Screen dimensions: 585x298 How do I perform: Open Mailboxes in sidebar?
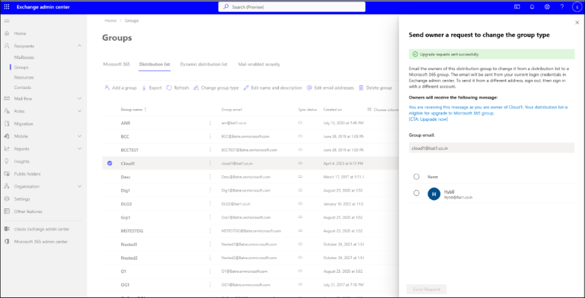(x=24, y=57)
